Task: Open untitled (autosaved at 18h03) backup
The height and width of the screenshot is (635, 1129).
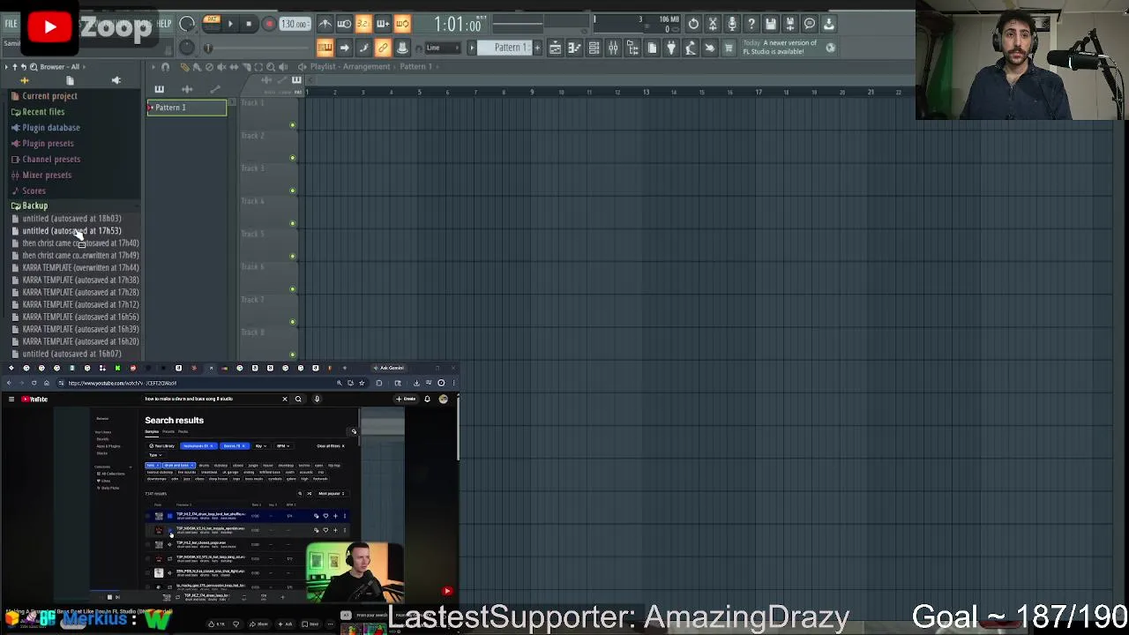Action: coord(71,219)
